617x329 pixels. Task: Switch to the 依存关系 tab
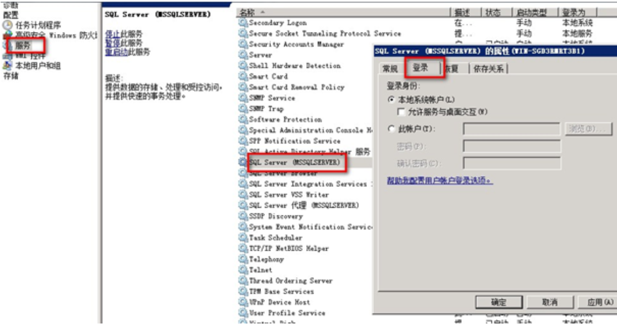coord(488,69)
